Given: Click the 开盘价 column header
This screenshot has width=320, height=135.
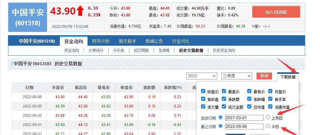Looking at the screenshot, I should (x=58, y=87).
